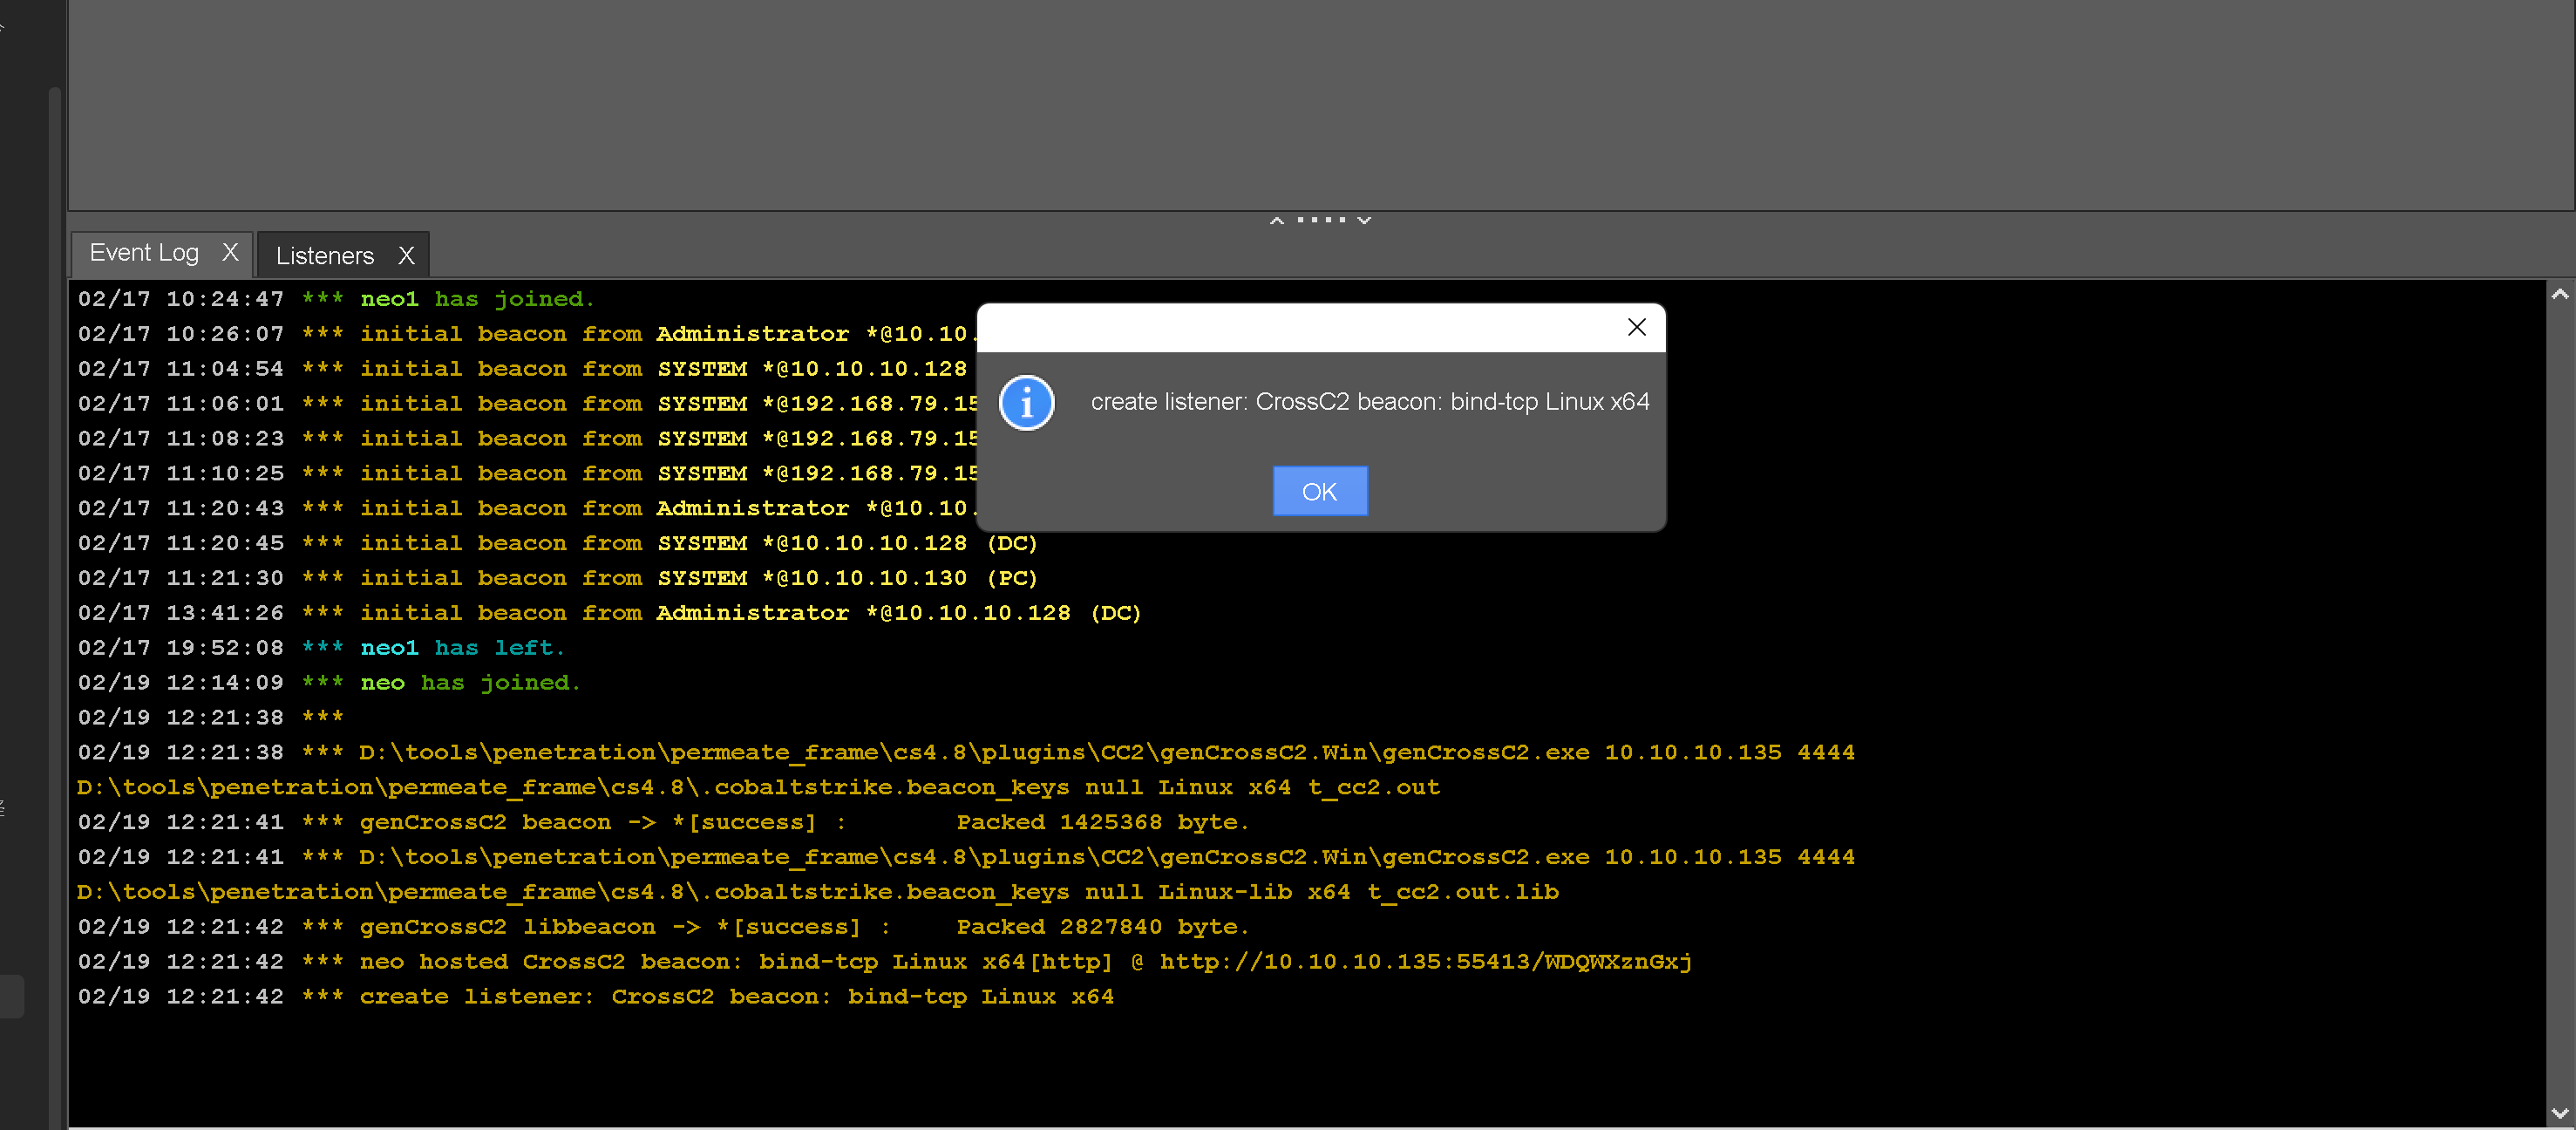The width and height of the screenshot is (2576, 1130).
Task: Click the 'neo1 has left' log entry
Action: 462,647
